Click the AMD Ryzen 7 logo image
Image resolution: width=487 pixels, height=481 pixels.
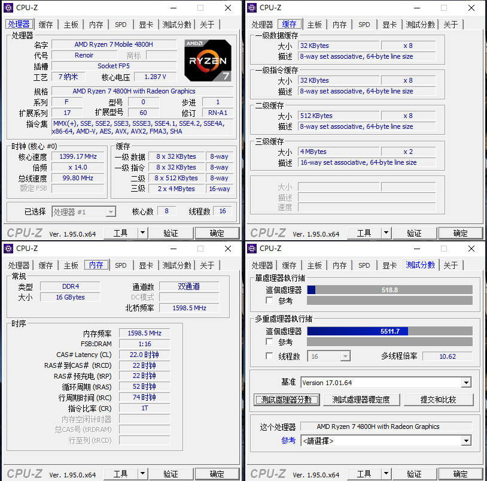coord(208,60)
